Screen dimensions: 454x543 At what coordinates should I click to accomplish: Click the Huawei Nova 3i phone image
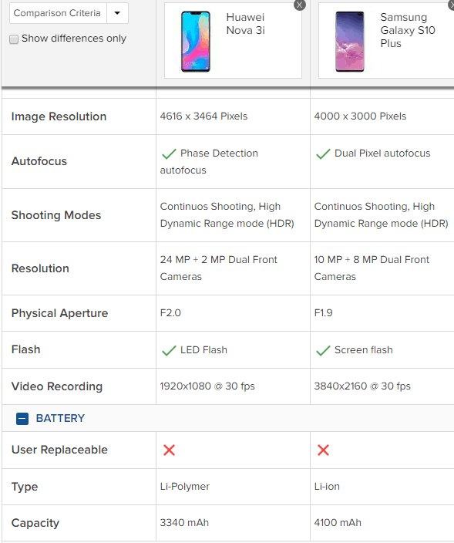point(196,42)
